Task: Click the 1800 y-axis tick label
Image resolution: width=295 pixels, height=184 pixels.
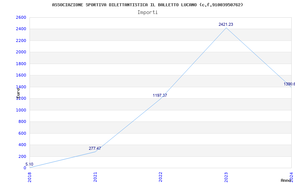Action: [21, 64]
